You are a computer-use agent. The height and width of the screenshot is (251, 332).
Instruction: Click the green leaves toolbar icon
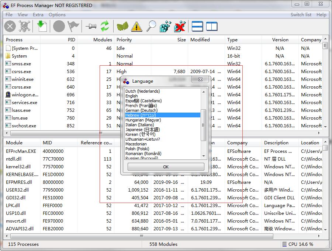point(122,26)
